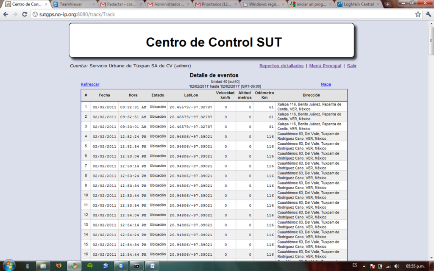The image size is (434, 271).
Task: Click the network signal tray icon
Action: [389, 266]
